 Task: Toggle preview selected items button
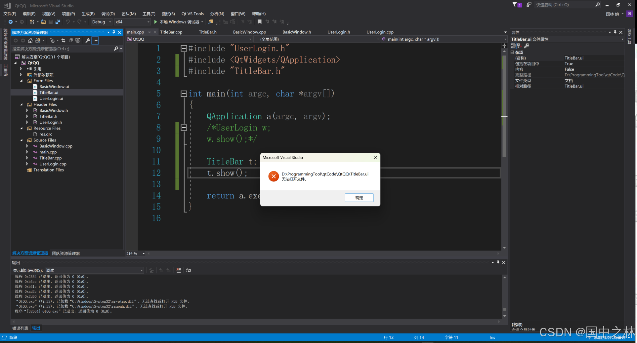tap(95, 40)
